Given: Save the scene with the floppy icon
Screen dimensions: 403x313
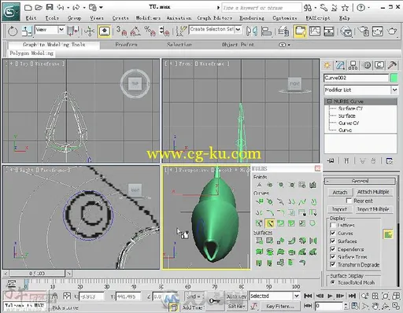Looking at the screenshot, I should click(50, 7).
